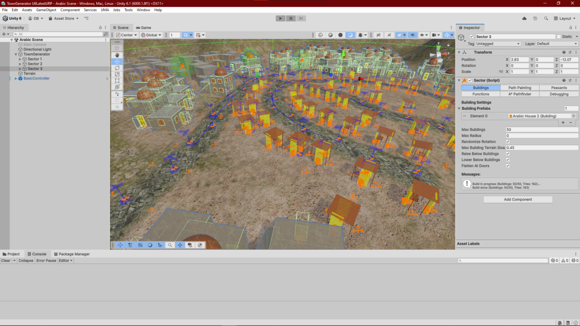Open the Window menu
The height and width of the screenshot is (326, 580).
[143, 10]
